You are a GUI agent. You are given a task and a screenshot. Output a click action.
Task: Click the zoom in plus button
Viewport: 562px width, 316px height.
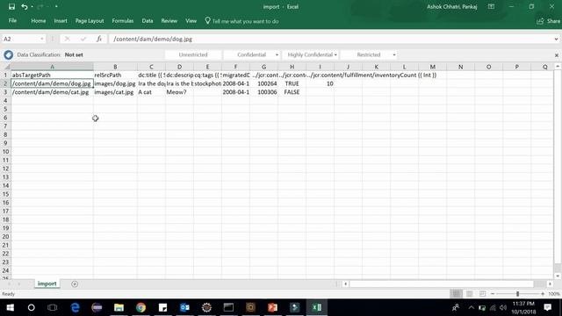[543, 294]
